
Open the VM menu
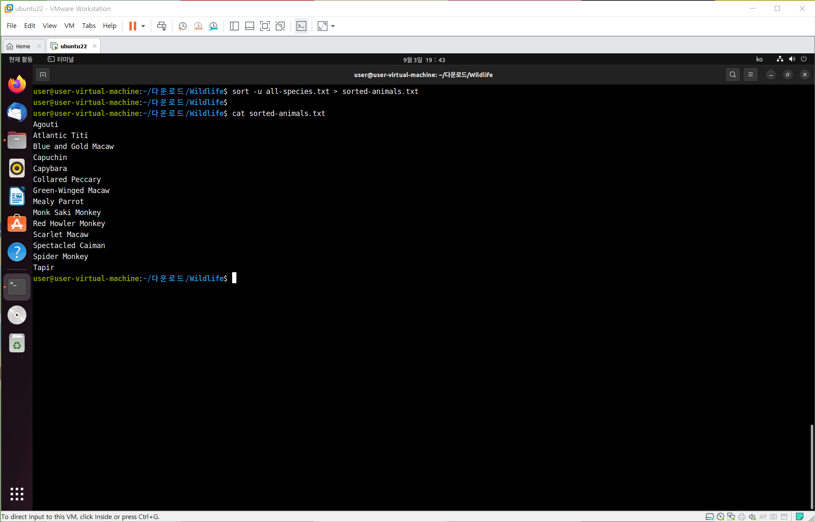pyautogui.click(x=69, y=26)
